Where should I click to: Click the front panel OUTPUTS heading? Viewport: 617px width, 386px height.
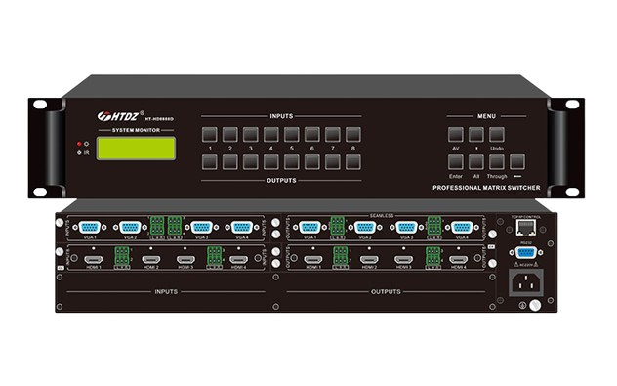pos(281,181)
